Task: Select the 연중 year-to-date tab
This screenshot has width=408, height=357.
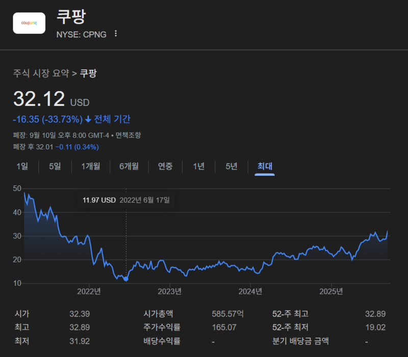Action: 165,167
